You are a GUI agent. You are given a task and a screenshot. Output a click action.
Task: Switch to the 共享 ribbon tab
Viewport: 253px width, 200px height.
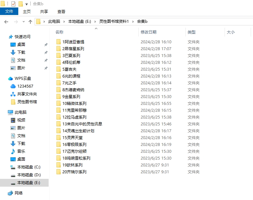coord(44,12)
